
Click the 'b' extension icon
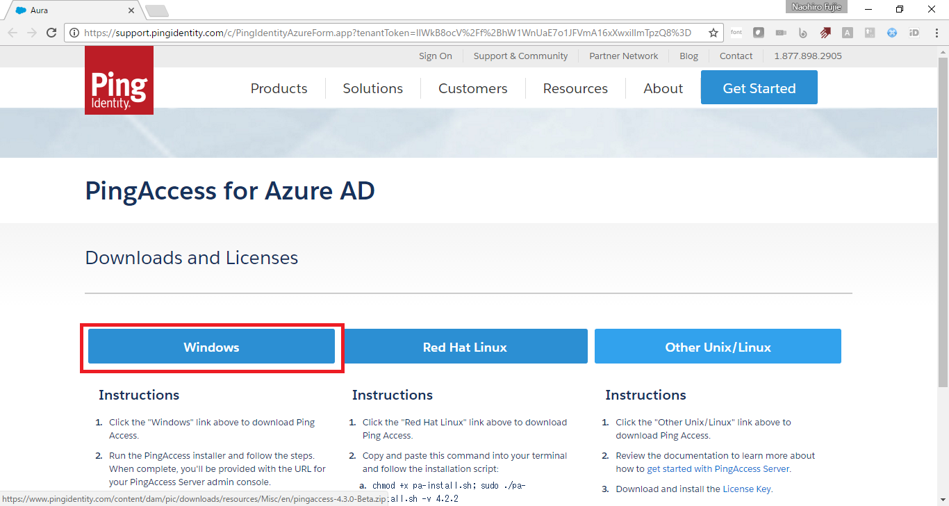pos(803,32)
